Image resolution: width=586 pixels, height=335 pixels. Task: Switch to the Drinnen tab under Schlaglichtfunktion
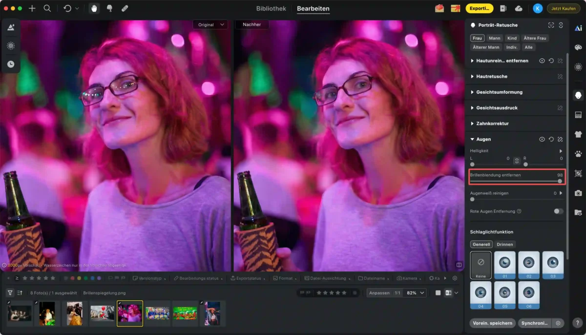(x=504, y=244)
